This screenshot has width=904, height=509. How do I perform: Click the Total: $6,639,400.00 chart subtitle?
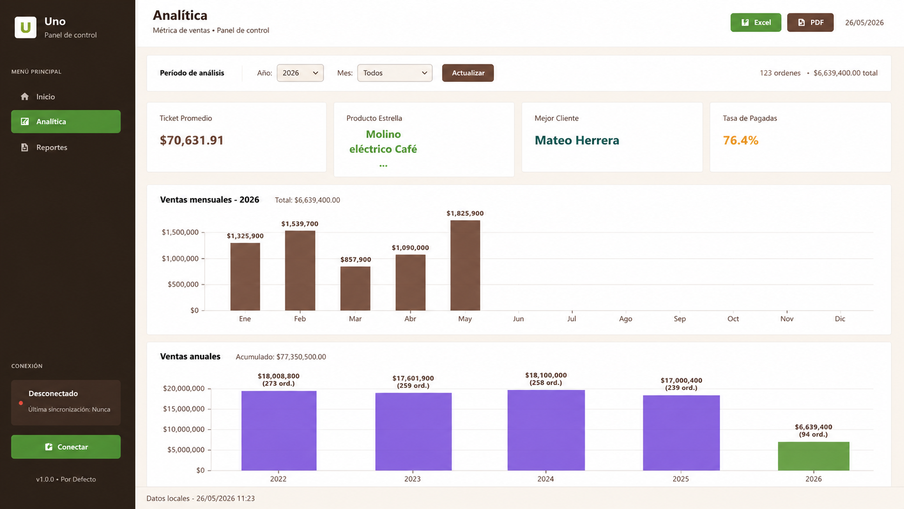[x=307, y=200]
